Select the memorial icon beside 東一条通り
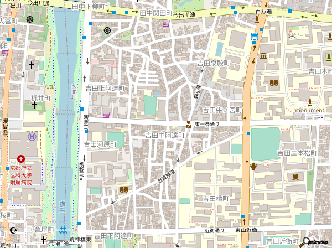332x248 pixels. pos(189,124)
